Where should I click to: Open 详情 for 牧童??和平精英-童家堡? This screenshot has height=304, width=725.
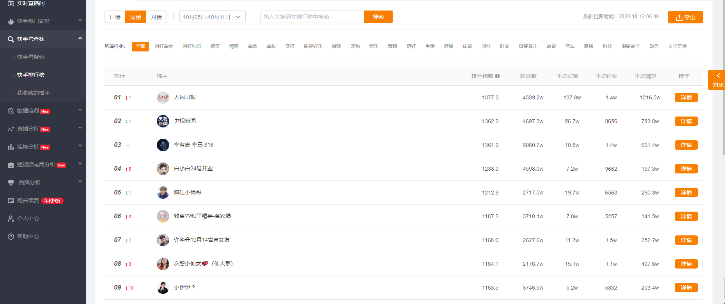[686, 216]
